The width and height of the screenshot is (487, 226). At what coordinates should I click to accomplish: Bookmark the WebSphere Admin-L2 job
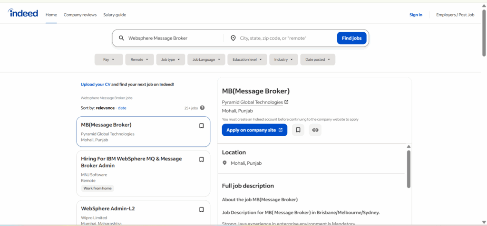(x=201, y=209)
